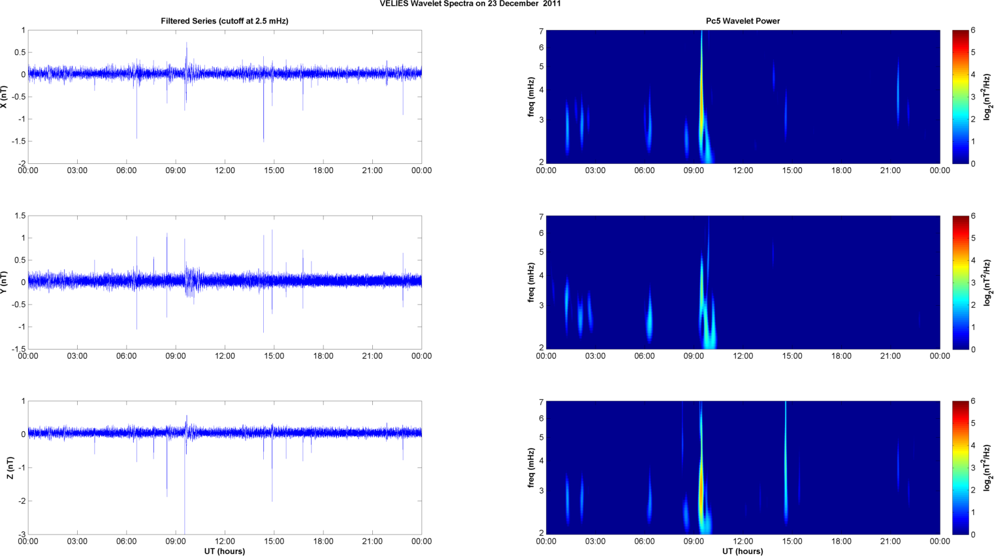Click the X component wavelet power spectrogram
Screen dimensions: 994x556
(743, 97)
